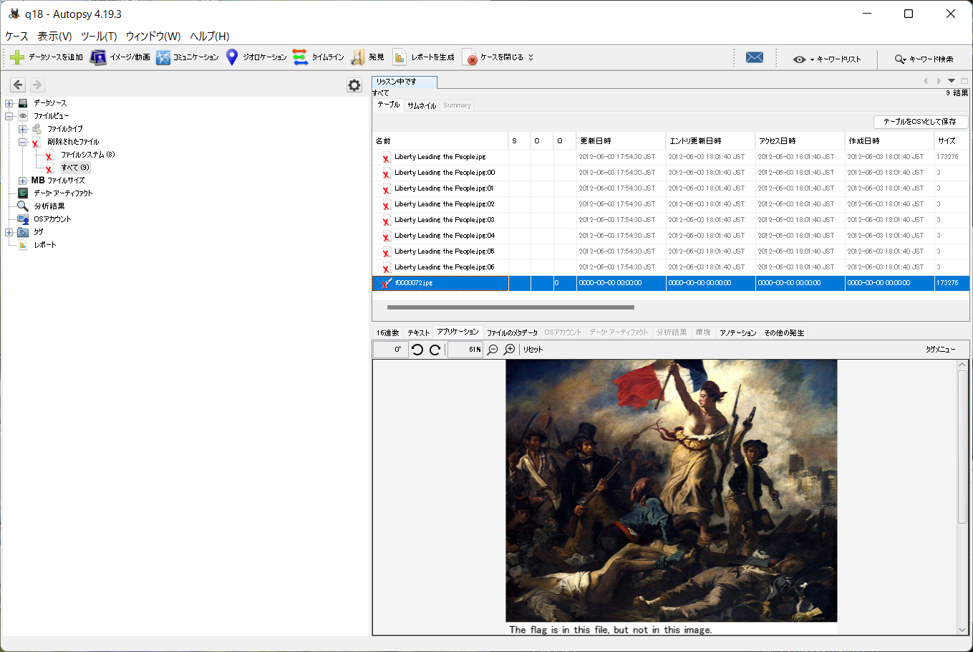Zoom in the image with plus magnifier

coord(510,350)
